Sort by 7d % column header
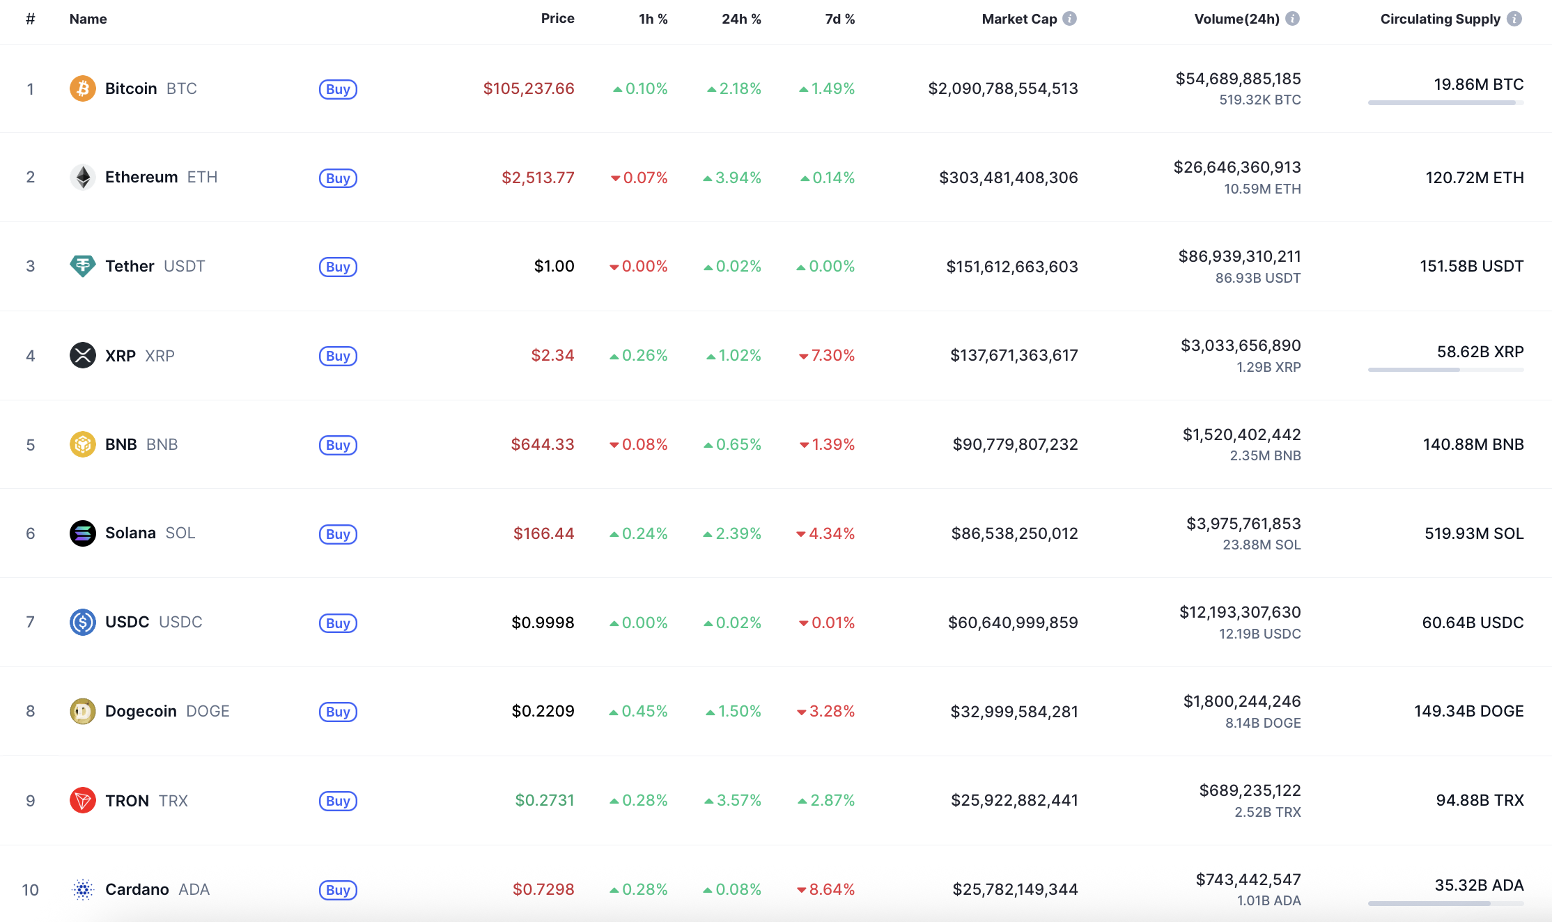 tap(839, 19)
